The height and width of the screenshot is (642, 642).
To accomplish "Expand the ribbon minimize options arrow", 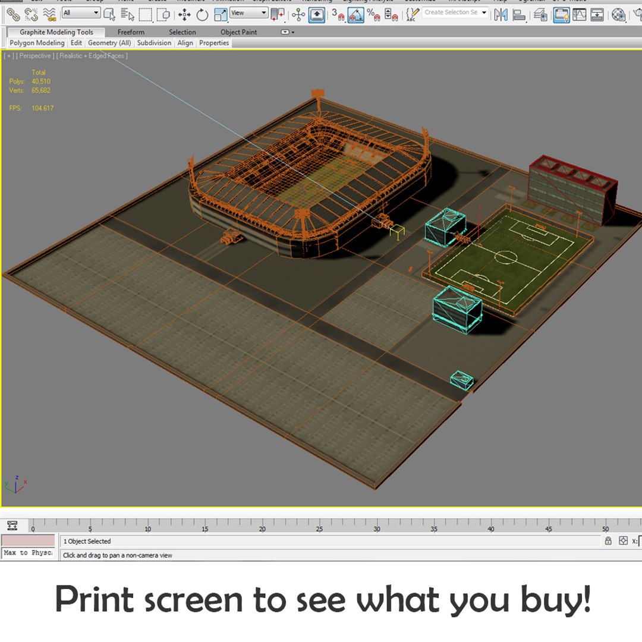I will [x=288, y=32].
